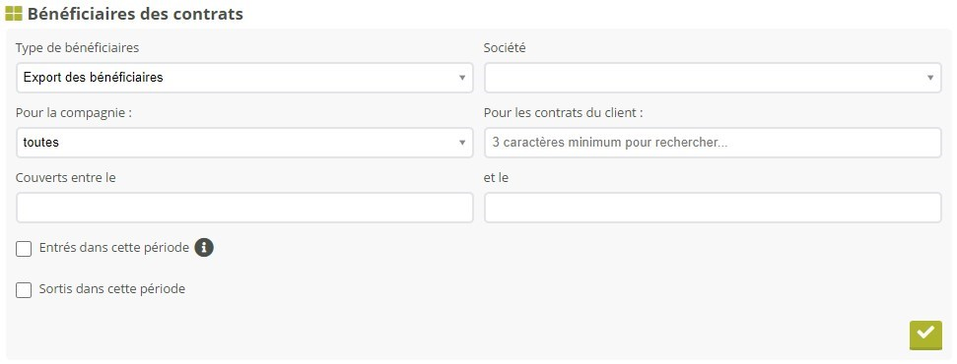The image size is (957, 364).
Task: Validate the form with the green checkmark
Action: pos(925,334)
